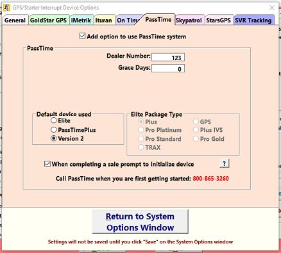Open the StarsGPS tab
This screenshot has height=253, width=281.
tap(219, 20)
